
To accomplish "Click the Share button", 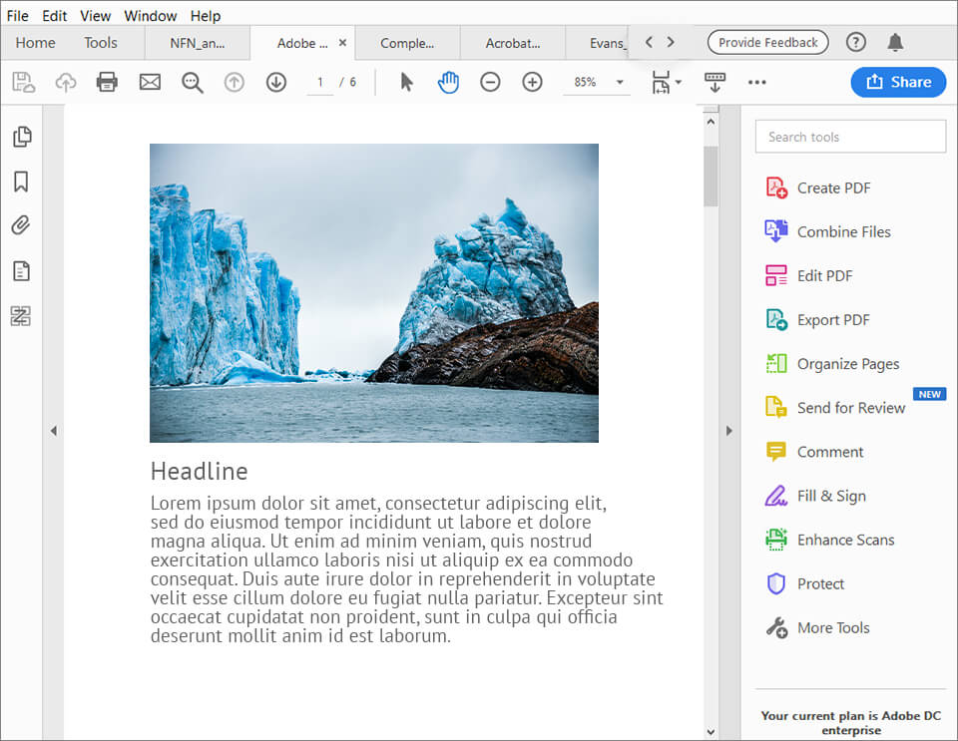I will pyautogui.click(x=897, y=82).
